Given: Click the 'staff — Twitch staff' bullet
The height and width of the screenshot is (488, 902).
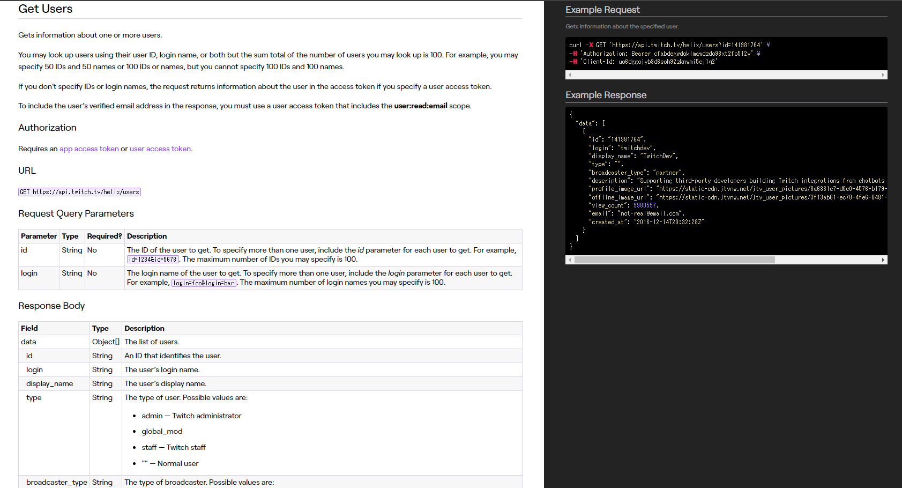Looking at the screenshot, I should click(174, 447).
